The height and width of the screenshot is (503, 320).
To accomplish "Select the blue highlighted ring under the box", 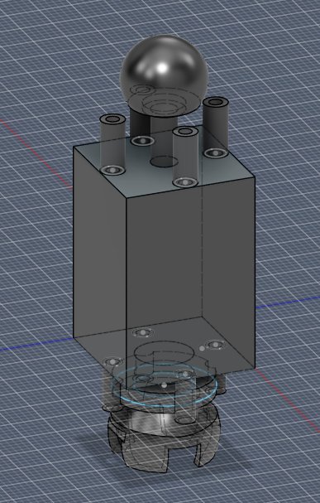I will (x=165, y=386).
